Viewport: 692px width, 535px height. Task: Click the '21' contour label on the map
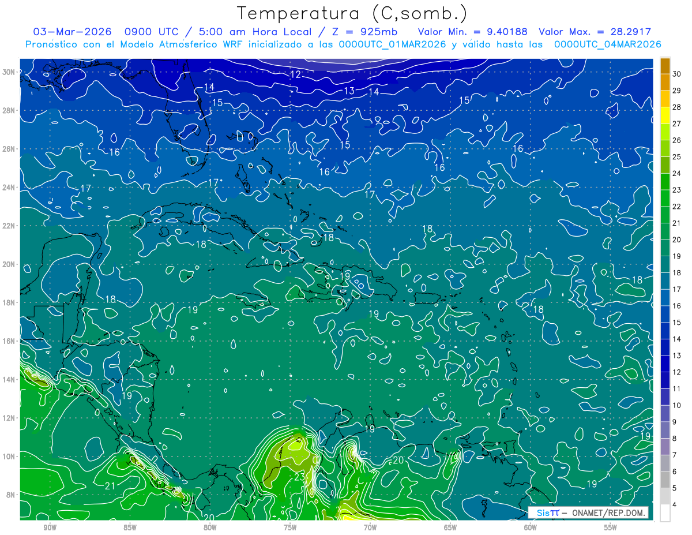click(x=110, y=486)
